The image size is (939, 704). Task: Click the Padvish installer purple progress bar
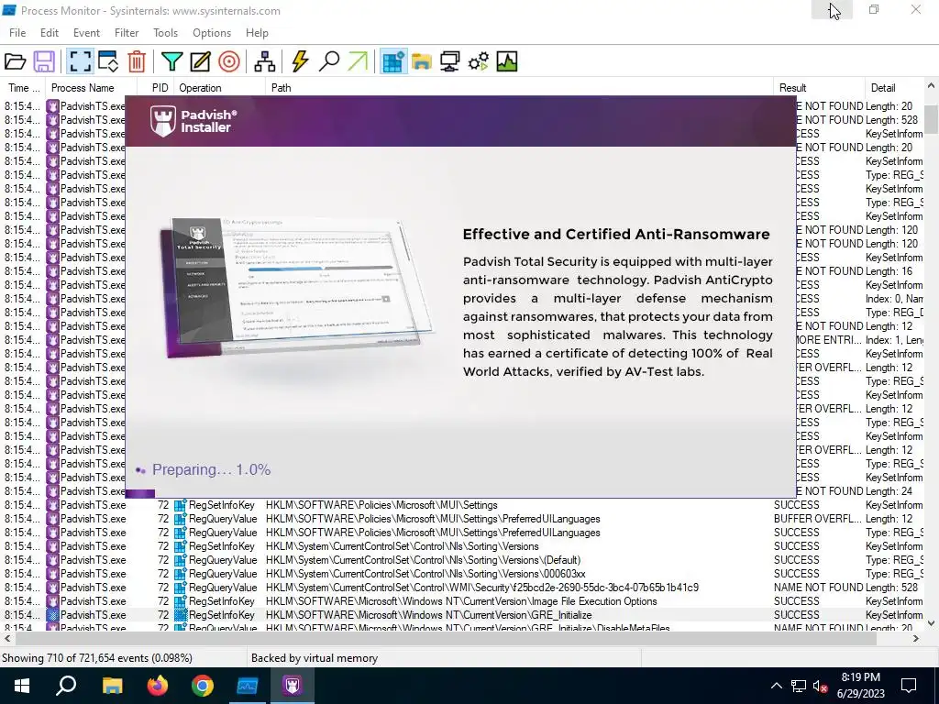(x=140, y=494)
